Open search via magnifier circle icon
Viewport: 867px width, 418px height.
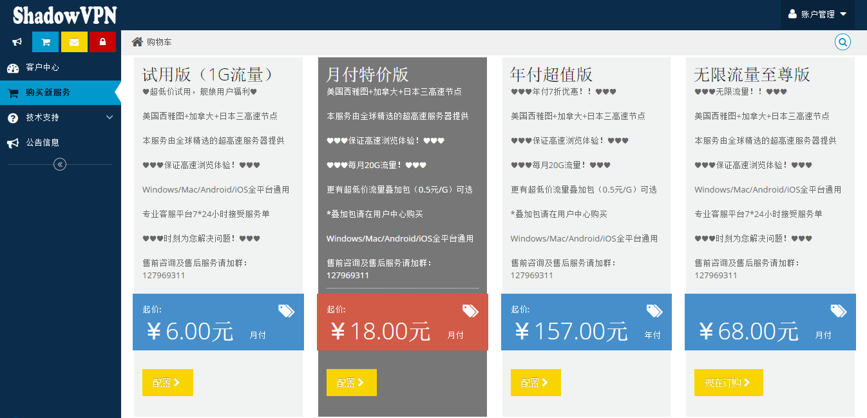point(843,42)
